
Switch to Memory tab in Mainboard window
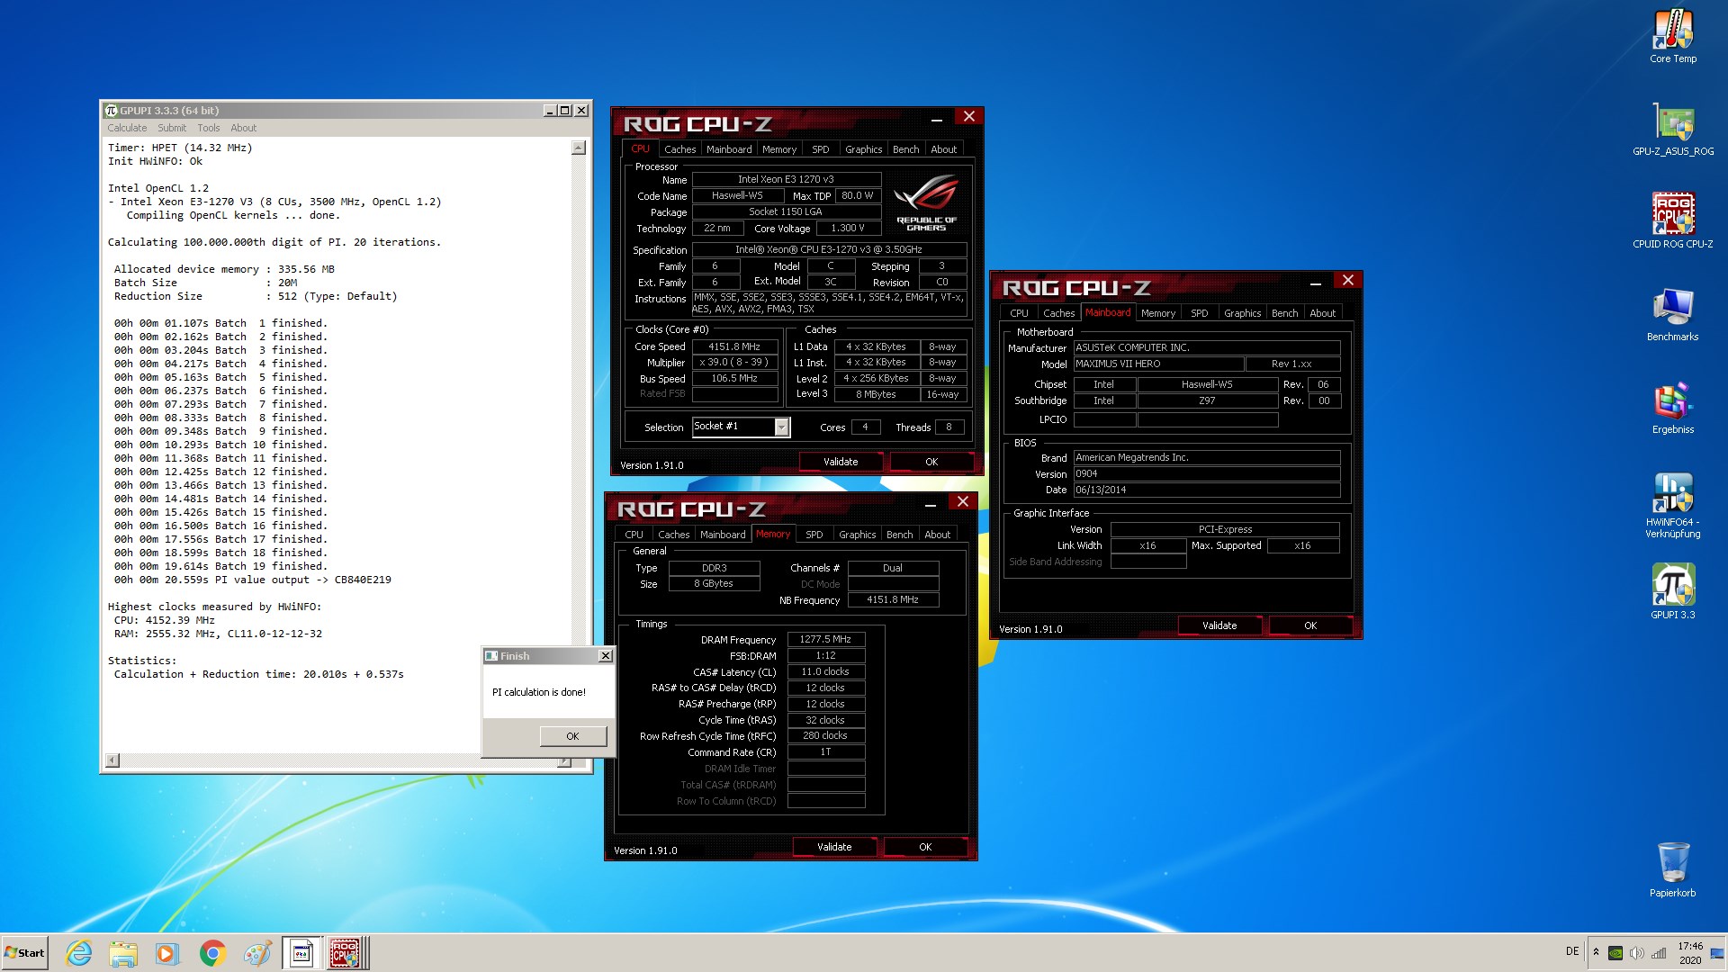1158,313
